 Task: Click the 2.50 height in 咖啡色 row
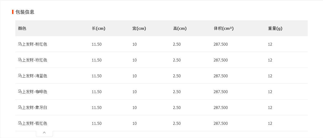pyautogui.click(x=177, y=92)
